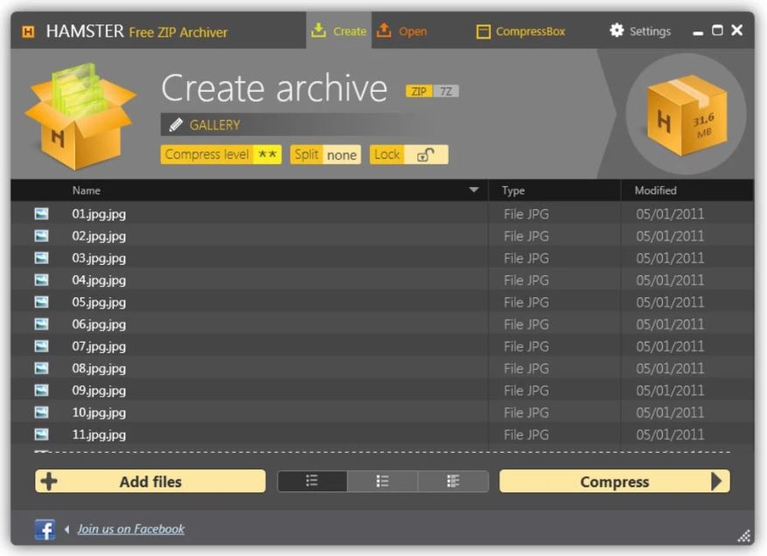The image size is (767, 556).
Task: Switch to the details list view mode
Action: pos(453,482)
